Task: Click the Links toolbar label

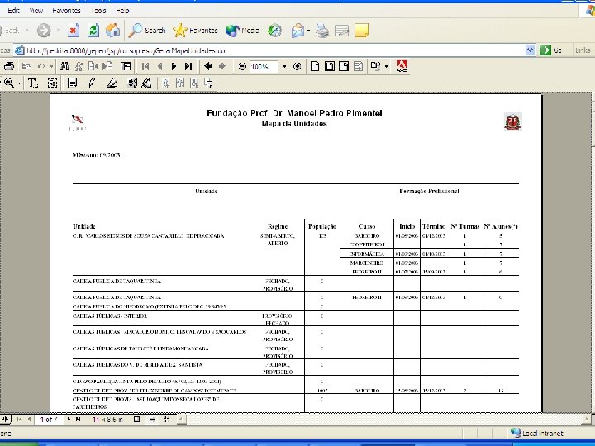Action: (582, 50)
